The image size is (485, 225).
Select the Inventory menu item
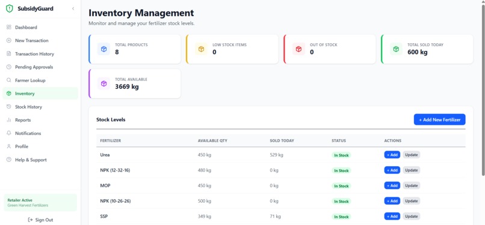(40, 94)
